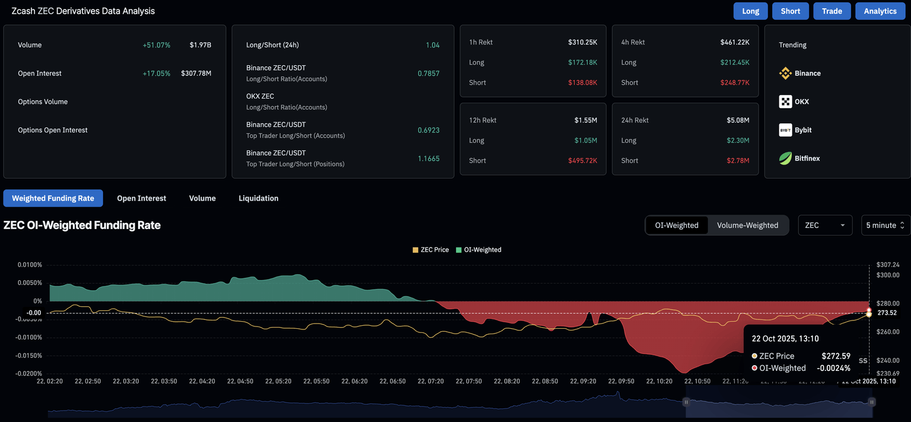
Task: Click the Bitfinex leaf logo icon
Action: 785,158
